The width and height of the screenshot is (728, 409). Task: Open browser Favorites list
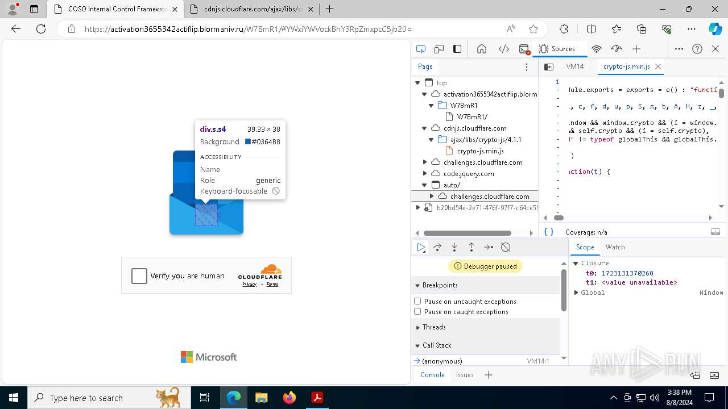[617, 29]
